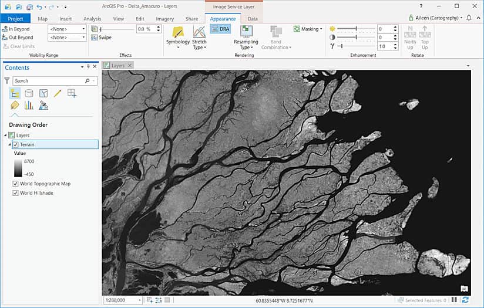This screenshot has width=484, height=308.
Task: Open Stretch Type options
Action: click(x=199, y=38)
